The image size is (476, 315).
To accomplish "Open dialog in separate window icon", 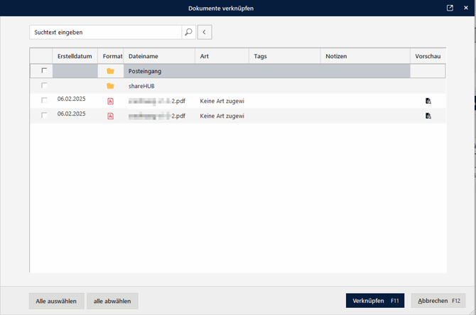I will coord(450,8).
